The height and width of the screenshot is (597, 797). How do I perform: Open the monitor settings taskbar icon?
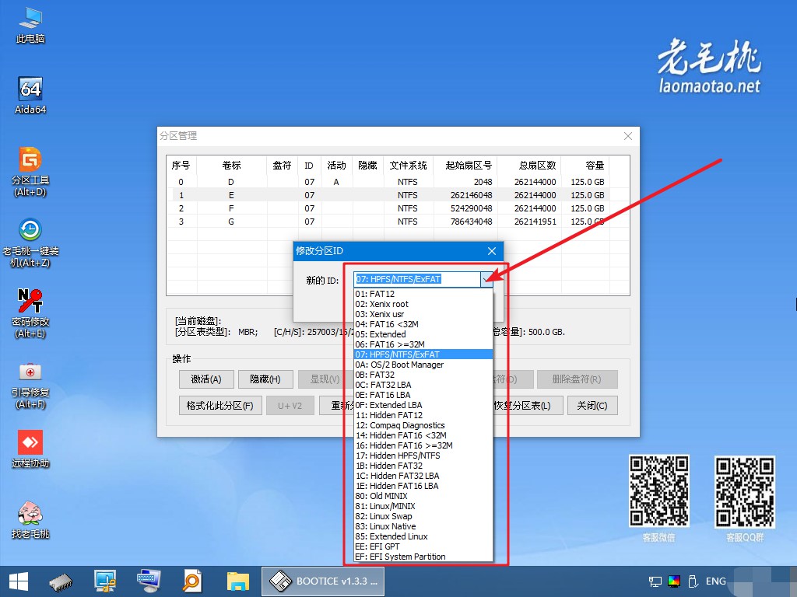pyautogui.click(x=105, y=581)
